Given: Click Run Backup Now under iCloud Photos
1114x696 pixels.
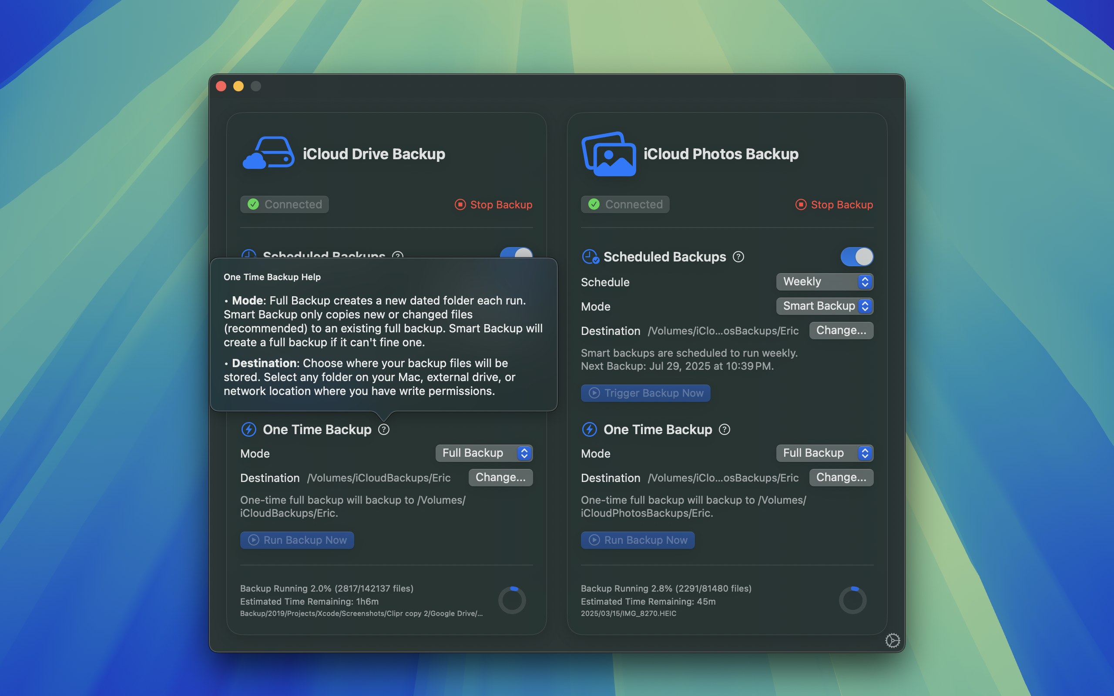Looking at the screenshot, I should coord(638,540).
